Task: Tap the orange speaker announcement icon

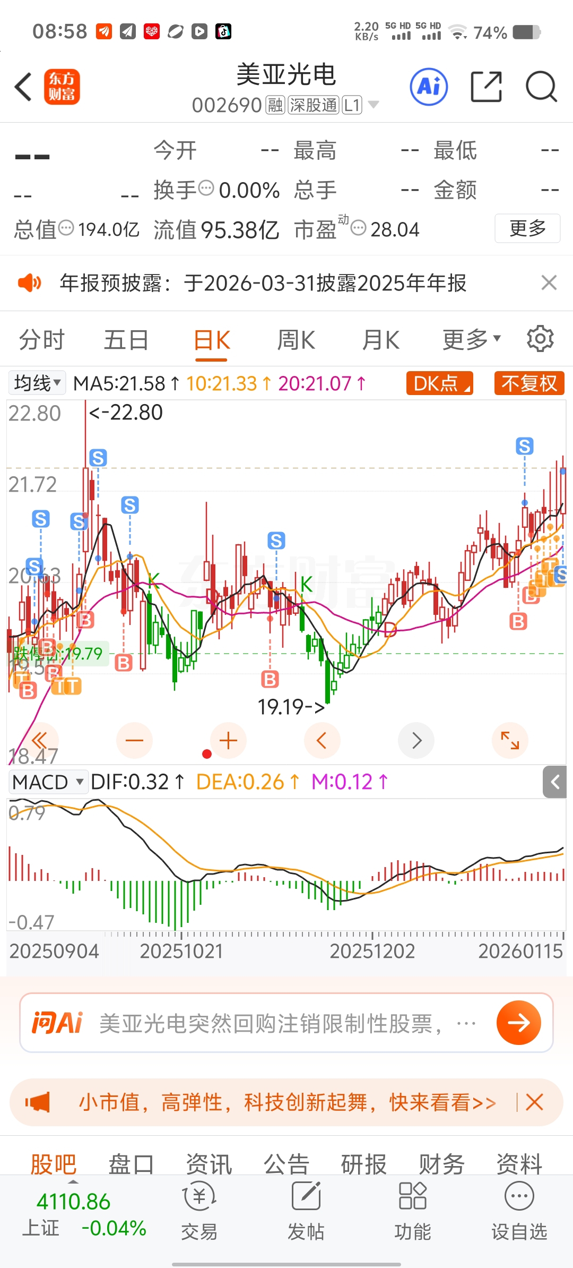Action: 30,283
